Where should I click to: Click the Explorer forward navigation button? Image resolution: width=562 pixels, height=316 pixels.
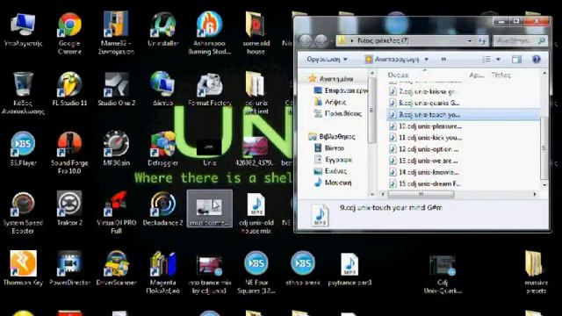pos(321,41)
